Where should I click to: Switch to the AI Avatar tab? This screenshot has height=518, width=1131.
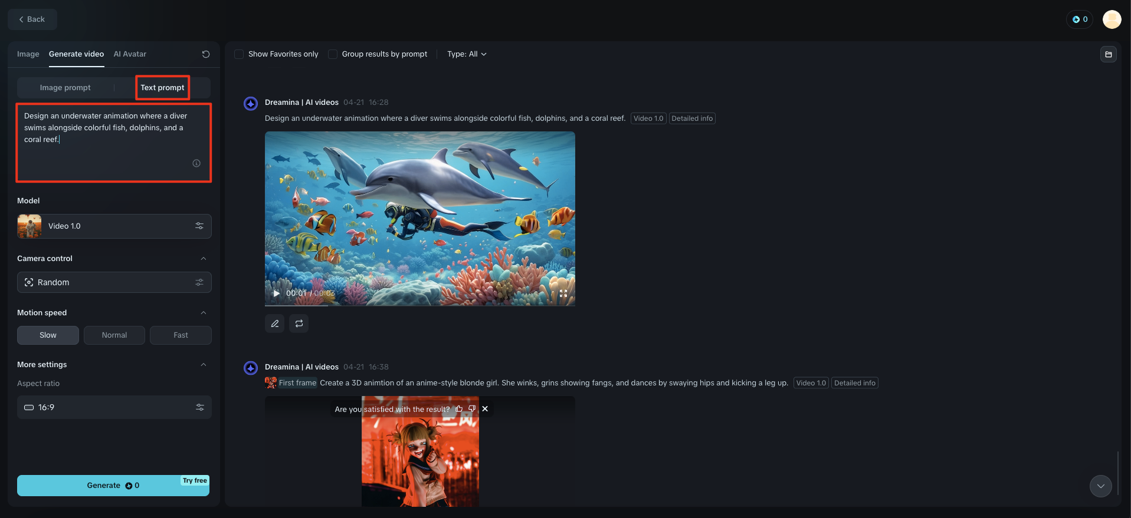pyautogui.click(x=130, y=54)
